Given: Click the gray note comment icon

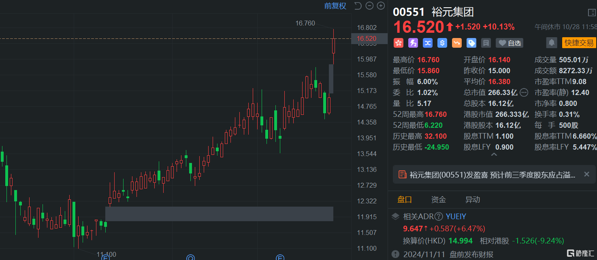Looking at the screenshot, I should point(486,43).
